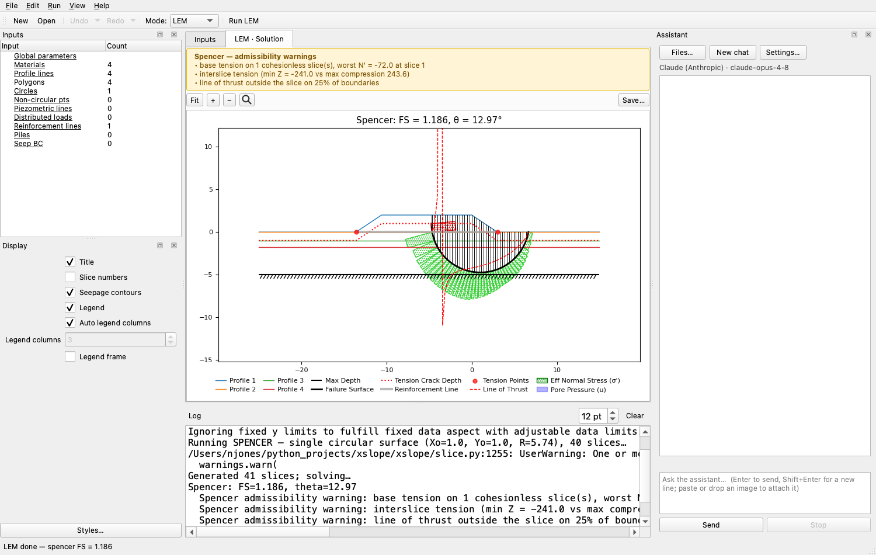876x555 pixels.
Task: Float the Display panel
Action: pyautogui.click(x=160, y=245)
